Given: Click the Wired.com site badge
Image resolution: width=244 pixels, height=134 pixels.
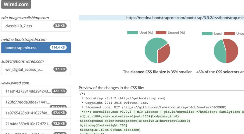Looking at the screenshot, I should point(16,5).
